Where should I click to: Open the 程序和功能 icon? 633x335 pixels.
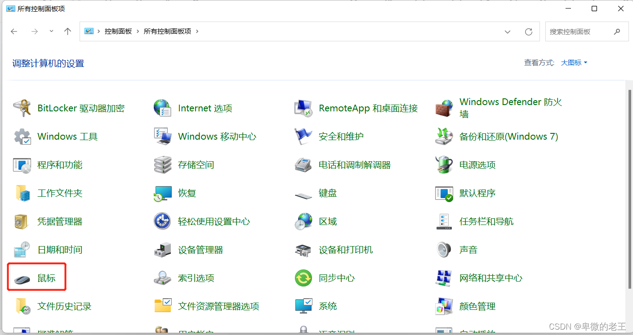[x=22, y=165]
